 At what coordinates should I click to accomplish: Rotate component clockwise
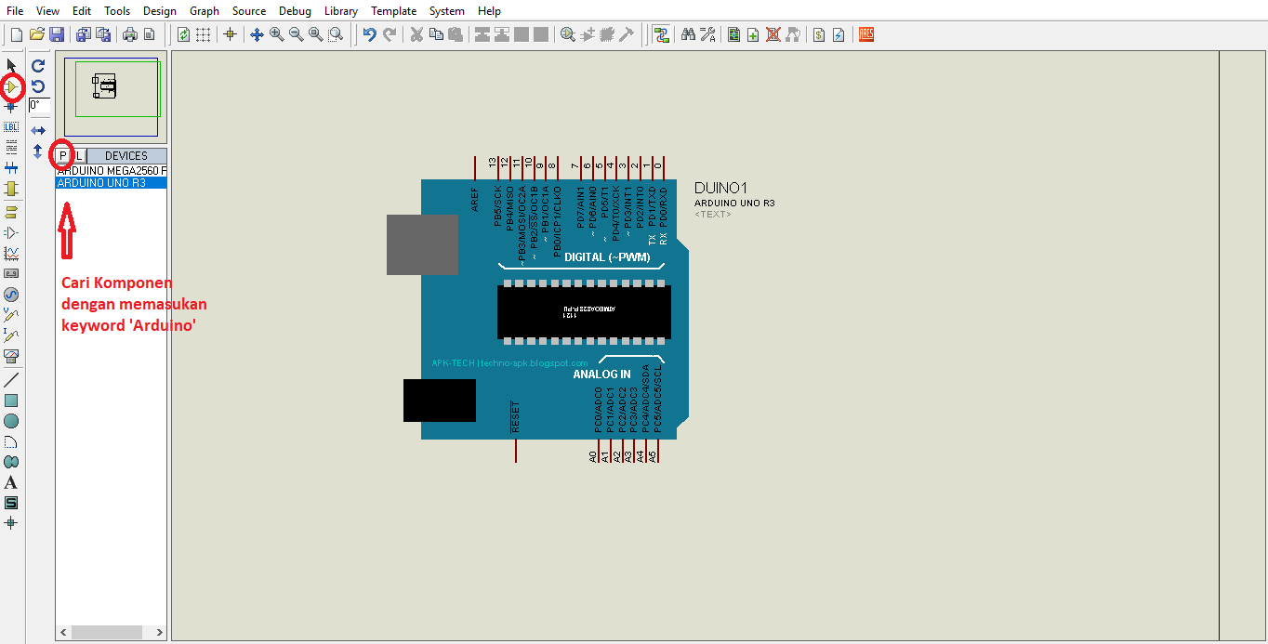coord(38,66)
